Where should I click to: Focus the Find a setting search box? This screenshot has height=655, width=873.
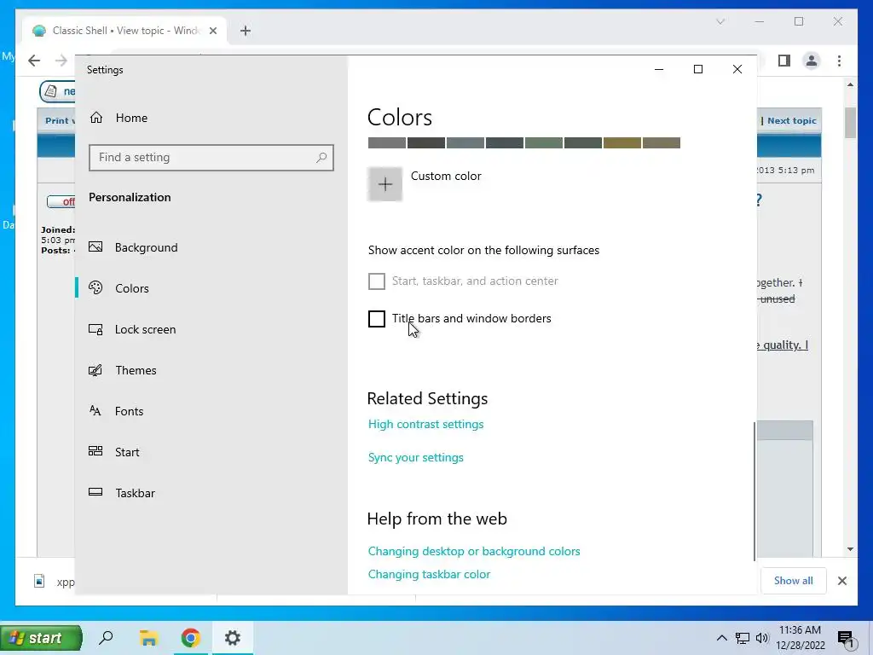[x=211, y=158]
